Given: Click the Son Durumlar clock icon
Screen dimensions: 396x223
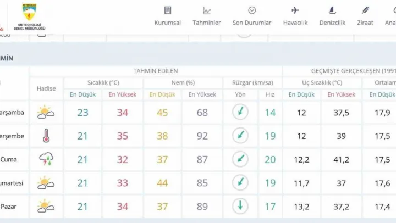Looking at the screenshot, I should pos(252,10).
